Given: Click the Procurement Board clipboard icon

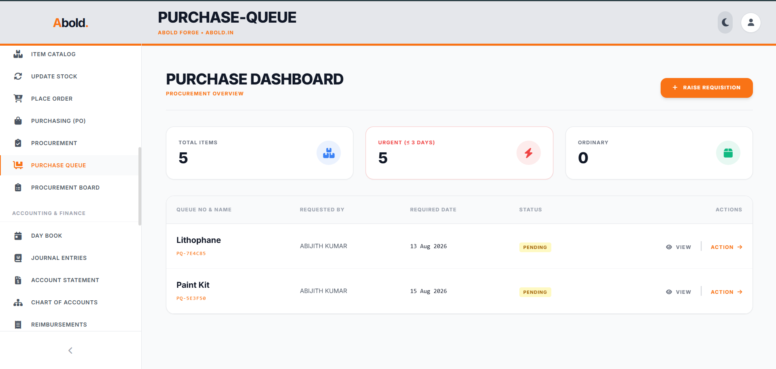Looking at the screenshot, I should [x=18, y=188].
